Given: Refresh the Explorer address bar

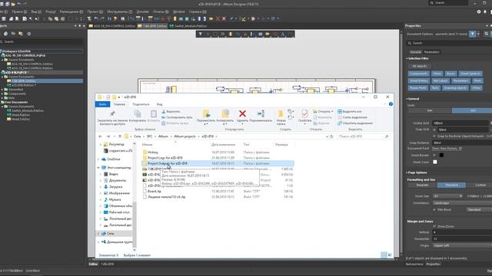Looking at the screenshot, I should (331, 136).
